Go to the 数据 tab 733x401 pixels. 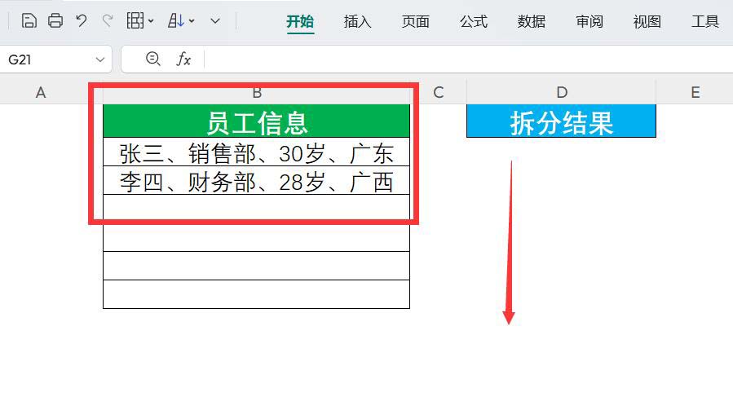point(531,22)
